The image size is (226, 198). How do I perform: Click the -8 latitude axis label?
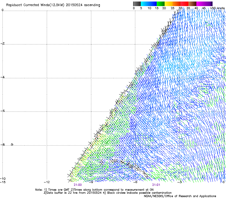(x=2, y=145)
